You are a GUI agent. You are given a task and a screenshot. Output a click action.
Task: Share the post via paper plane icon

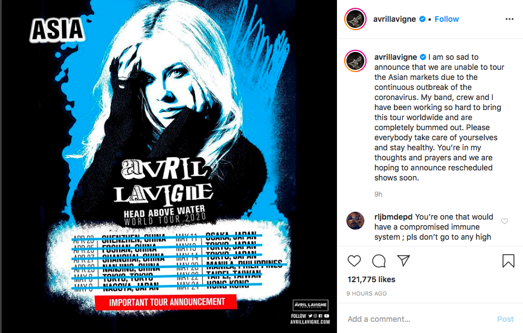(403, 260)
